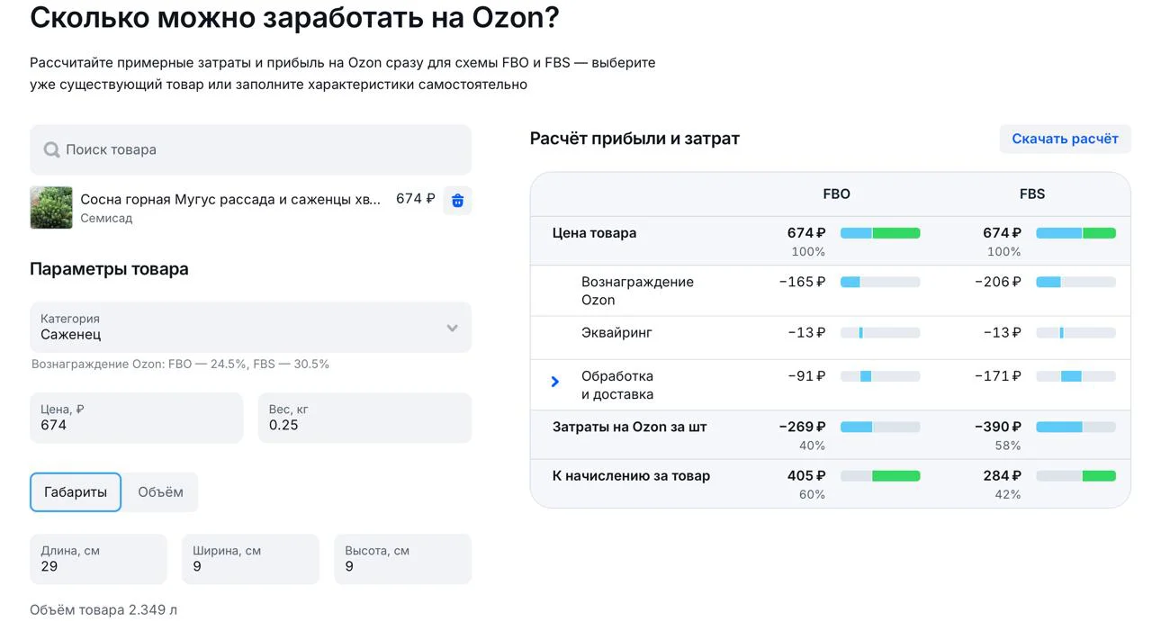Click the Высота, см field
Screen dimensions: 1152x622
point(402,559)
